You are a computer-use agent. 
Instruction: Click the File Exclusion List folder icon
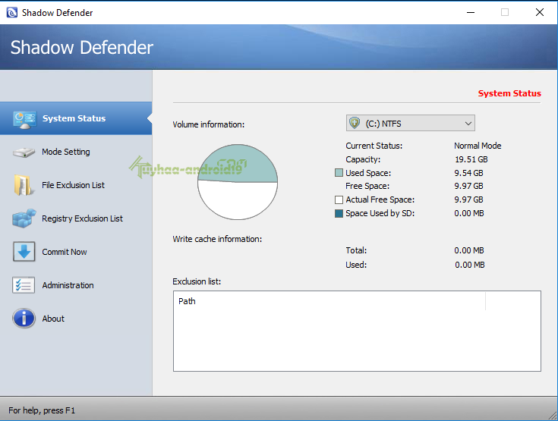click(x=24, y=185)
